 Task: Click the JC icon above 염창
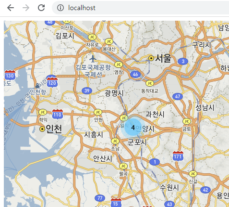pos(119,65)
